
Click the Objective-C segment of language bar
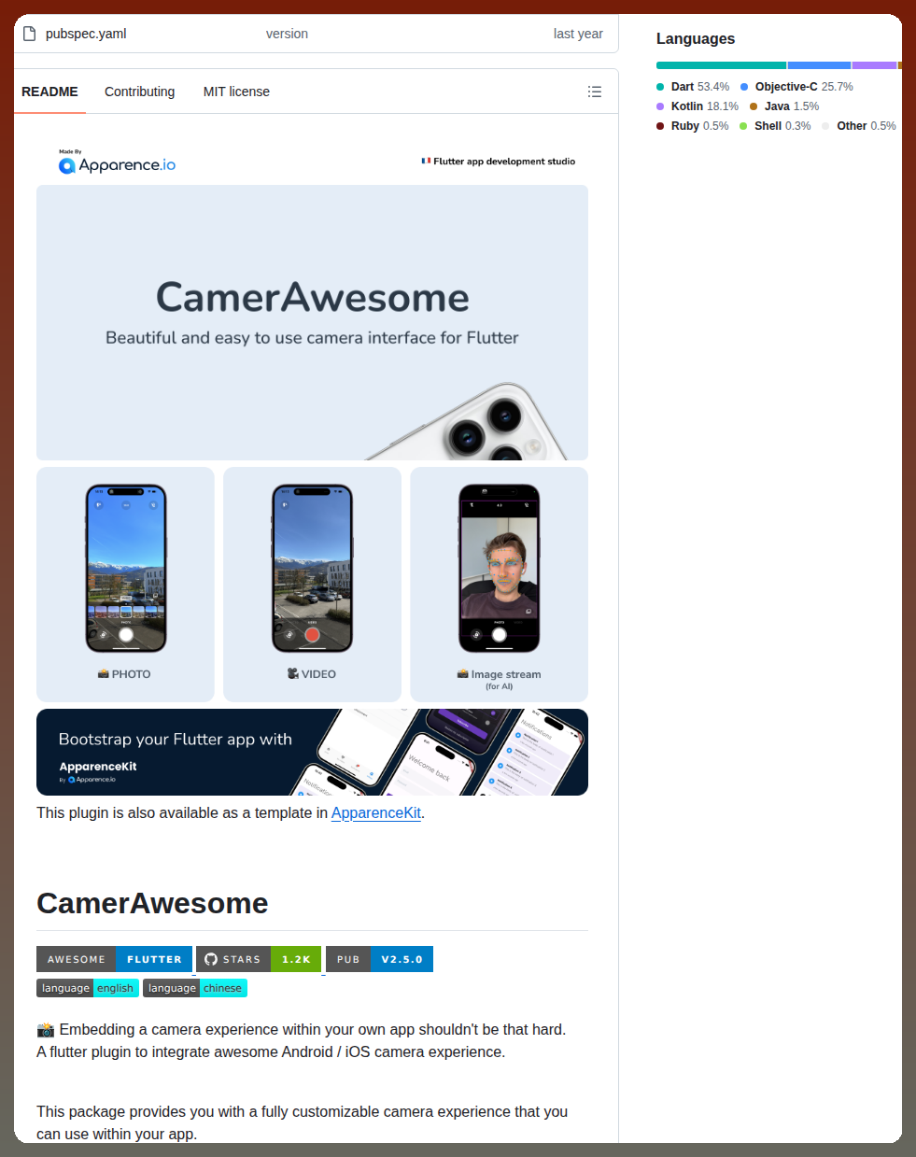click(819, 65)
